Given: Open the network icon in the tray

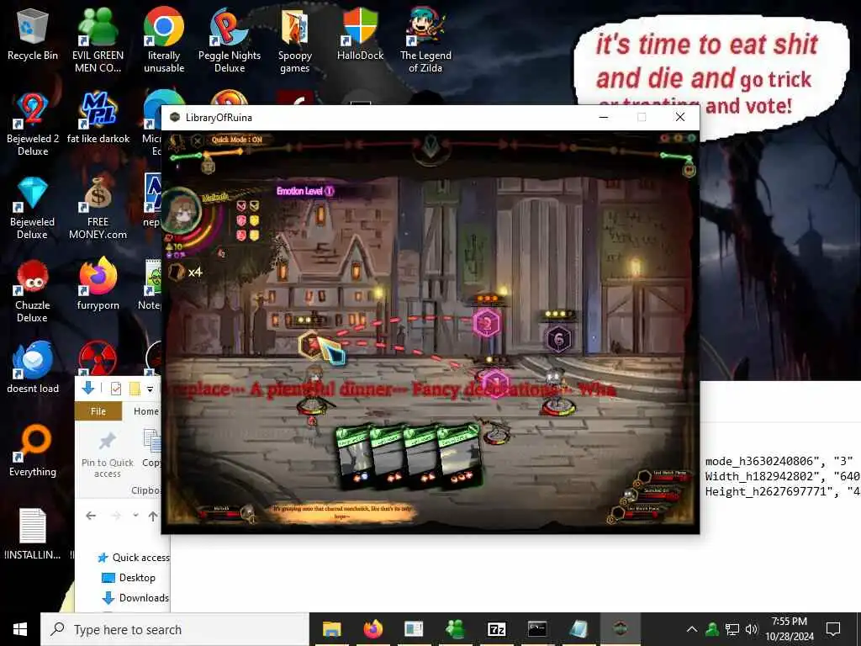Looking at the screenshot, I should (732, 629).
